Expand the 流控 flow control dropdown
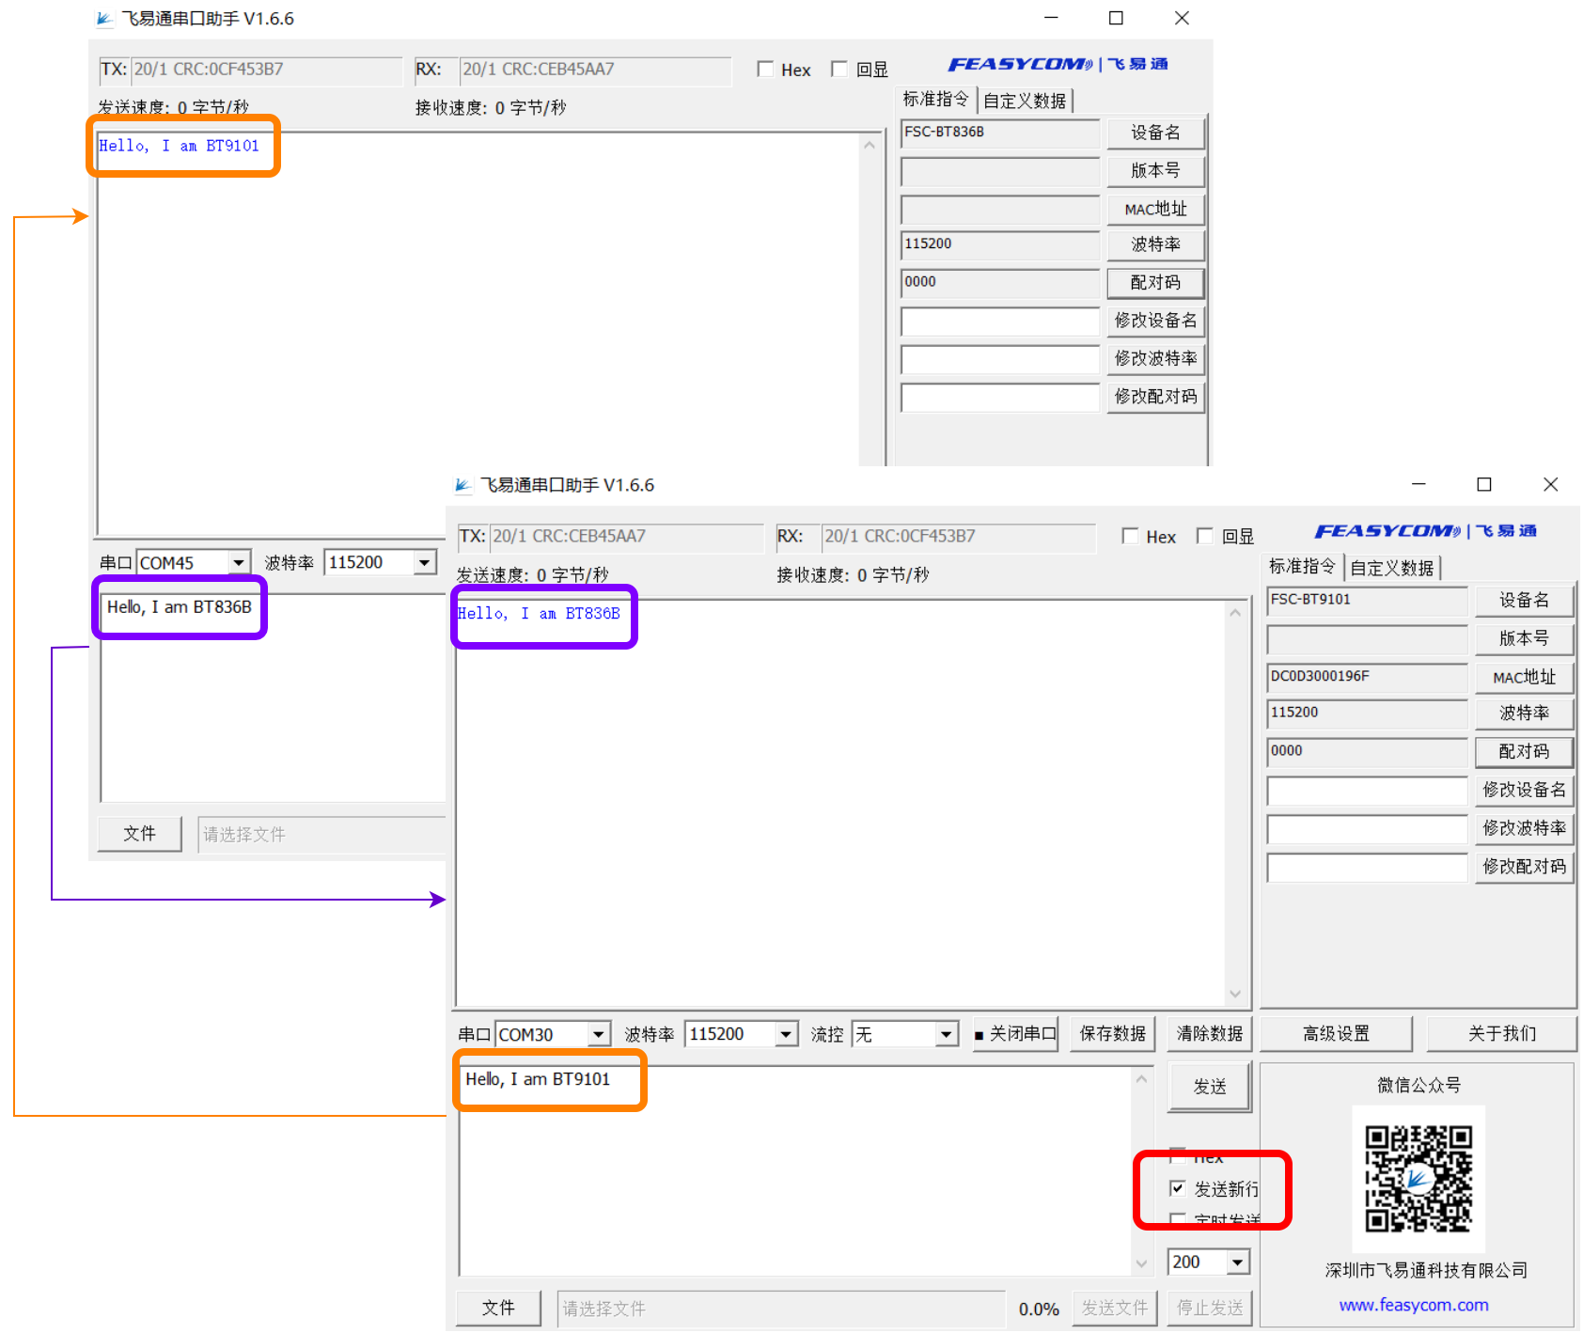This screenshot has height=1333, width=1583. [947, 1035]
